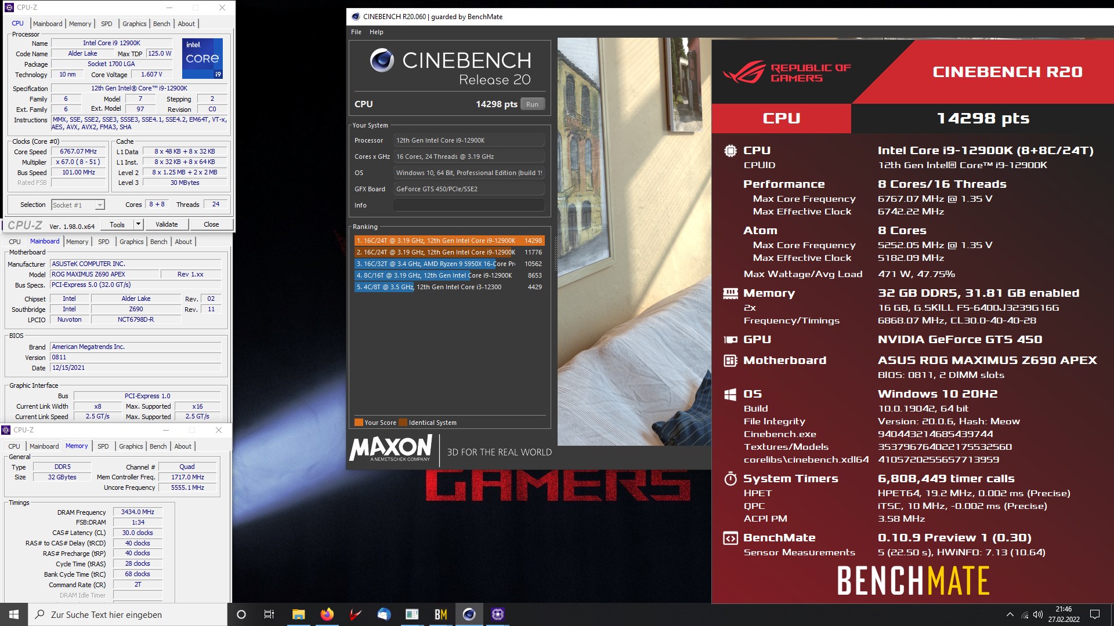The width and height of the screenshot is (1114, 626).
Task: Open the notification center icon
Action: (1095, 614)
